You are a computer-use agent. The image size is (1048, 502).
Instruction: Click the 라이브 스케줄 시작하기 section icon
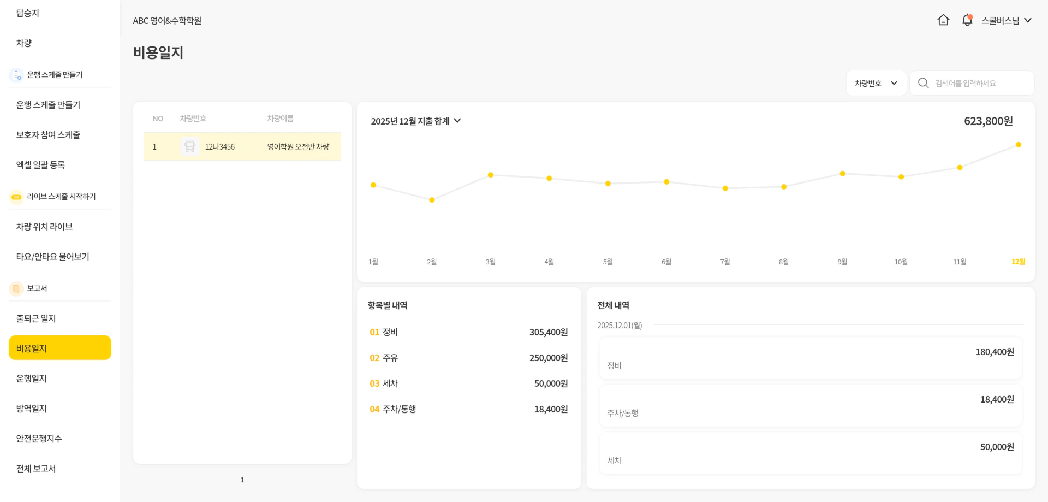[16, 197]
